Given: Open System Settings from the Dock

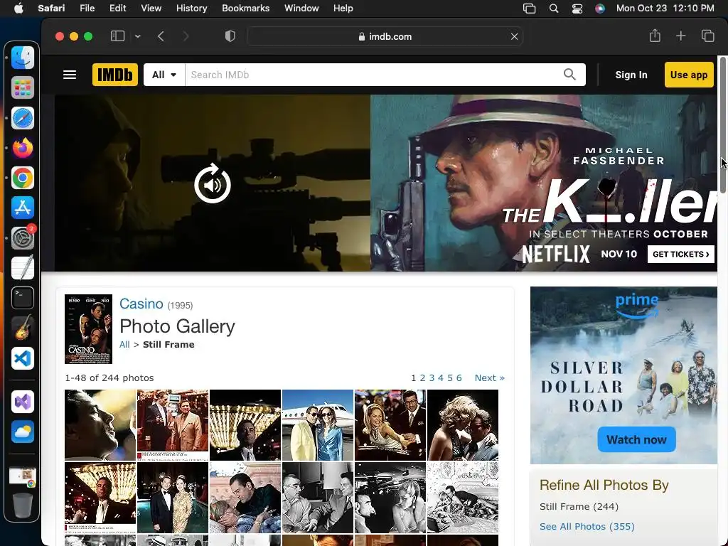Looking at the screenshot, I should pyautogui.click(x=23, y=238).
